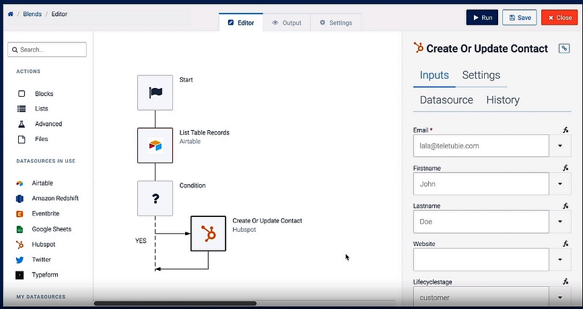This screenshot has height=309, width=583.
Task: Open the formula icon for Email field
Action: 565,130
